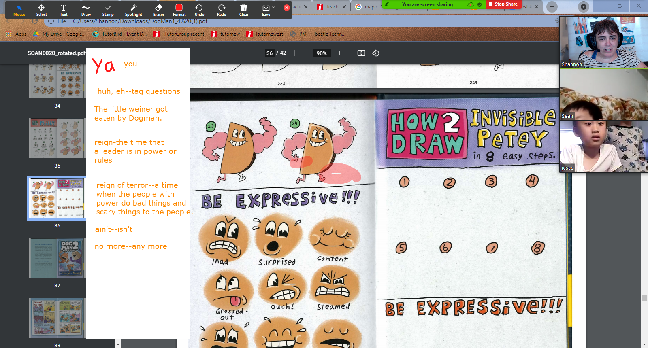The width and height of the screenshot is (648, 348).
Task: Select jesse's video tile
Action: tap(604, 146)
